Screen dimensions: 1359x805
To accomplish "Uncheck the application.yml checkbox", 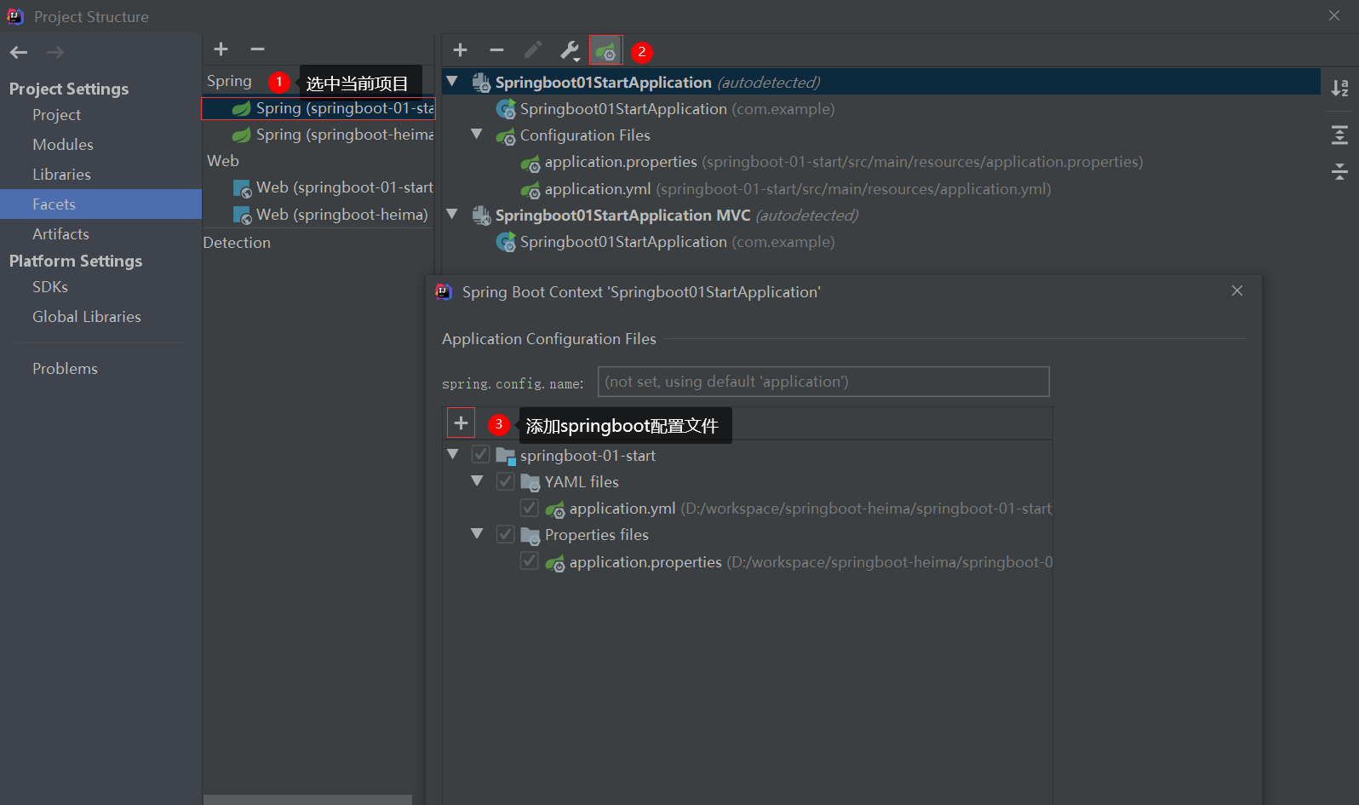I will pos(530,509).
